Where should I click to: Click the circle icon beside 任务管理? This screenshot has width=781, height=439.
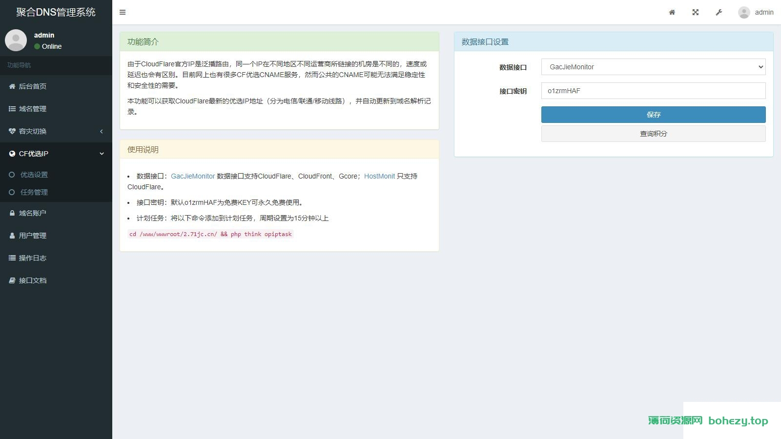[x=12, y=192]
